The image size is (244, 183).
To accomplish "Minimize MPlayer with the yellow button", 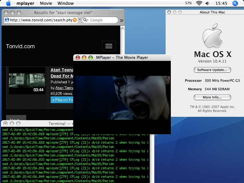I will pos(84,58).
